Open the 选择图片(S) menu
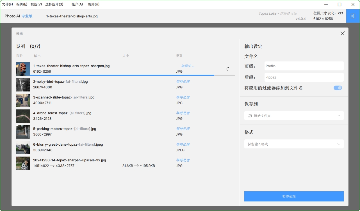Image resolution: width=360 pixels, height=211 pixels. click(54, 4)
